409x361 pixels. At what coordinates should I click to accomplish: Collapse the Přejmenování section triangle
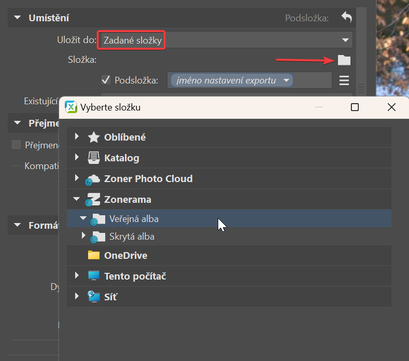coord(17,123)
